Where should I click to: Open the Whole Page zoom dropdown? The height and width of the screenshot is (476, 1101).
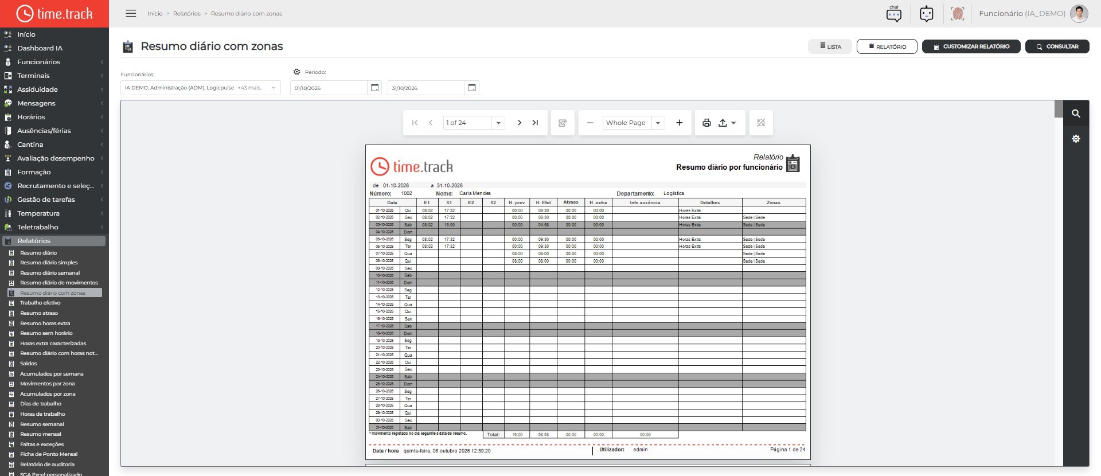658,123
